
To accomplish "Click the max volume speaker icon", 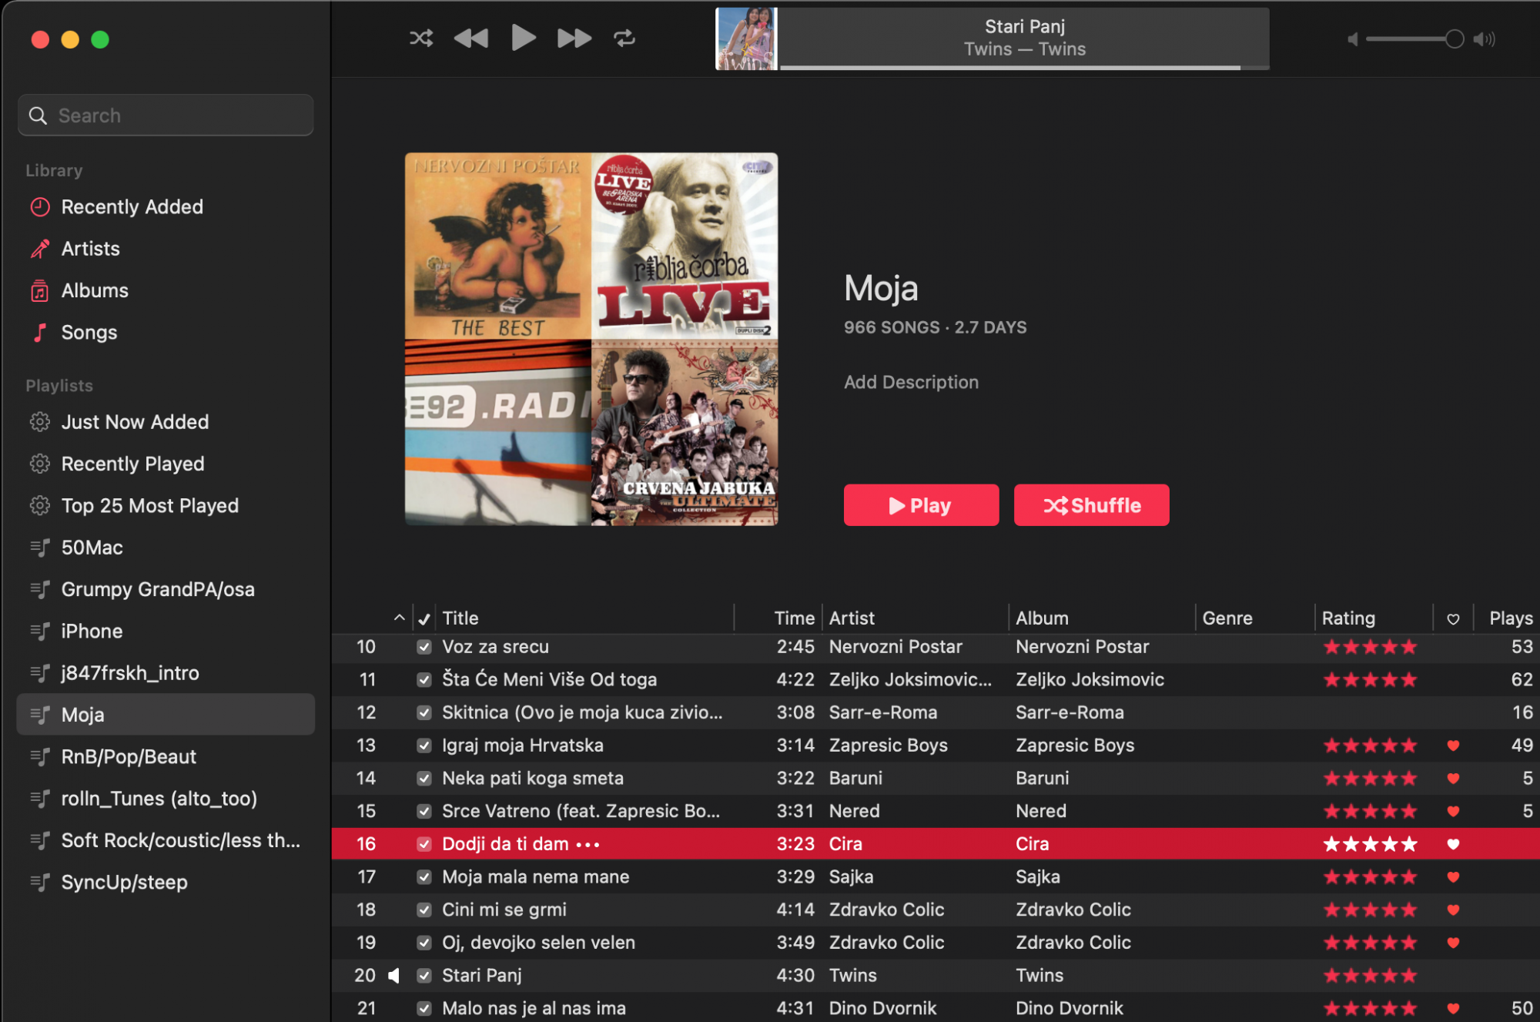I will 1484,39.
